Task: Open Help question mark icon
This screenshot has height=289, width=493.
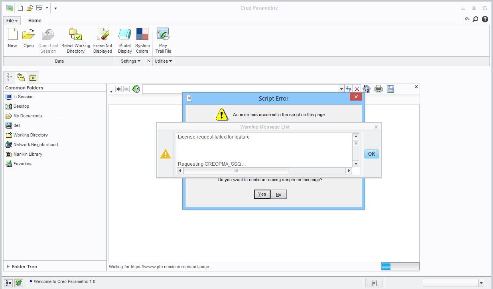Action: [485, 19]
